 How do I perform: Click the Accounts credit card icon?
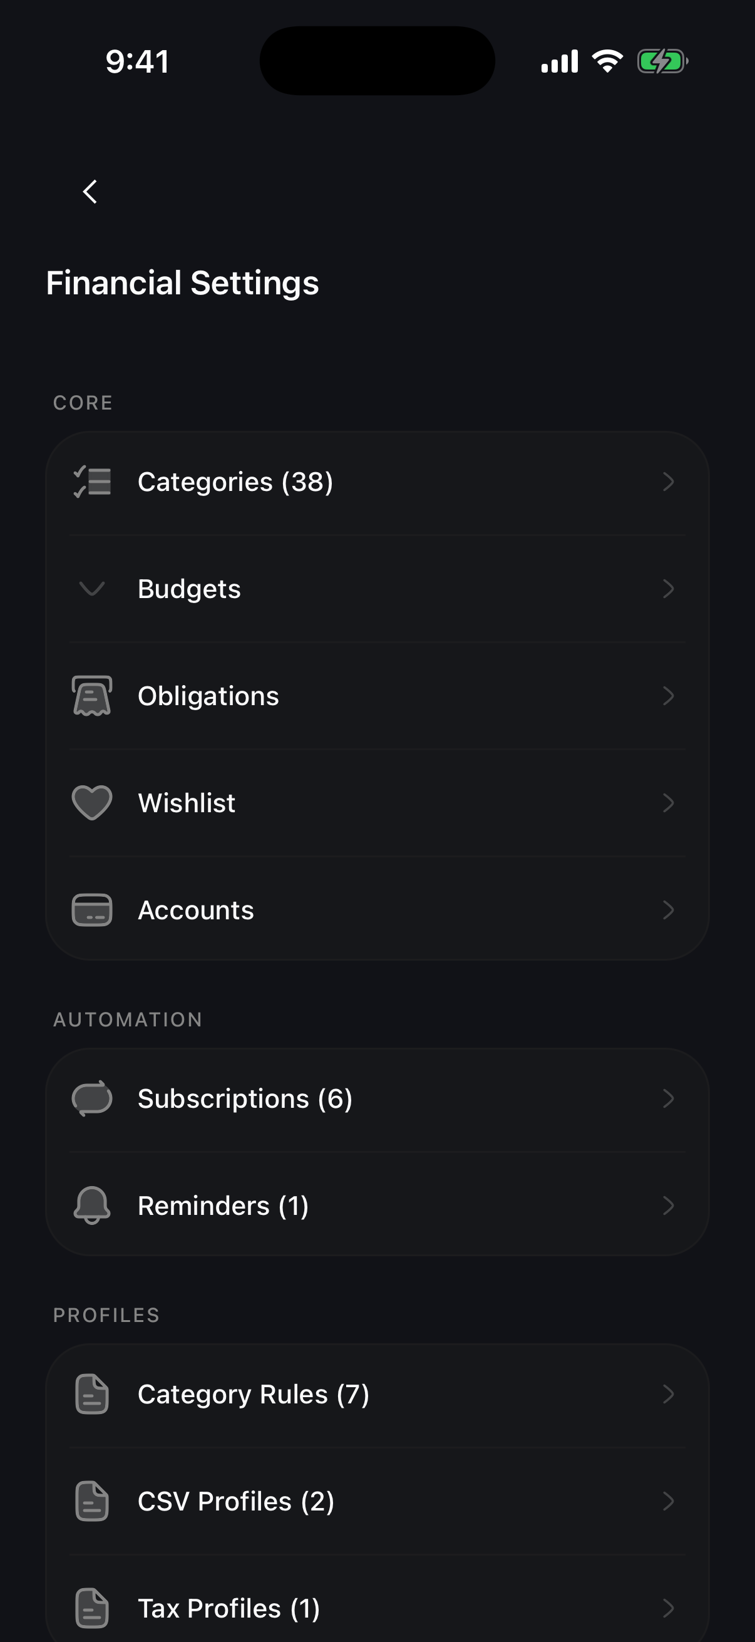click(x=93, y=909)
